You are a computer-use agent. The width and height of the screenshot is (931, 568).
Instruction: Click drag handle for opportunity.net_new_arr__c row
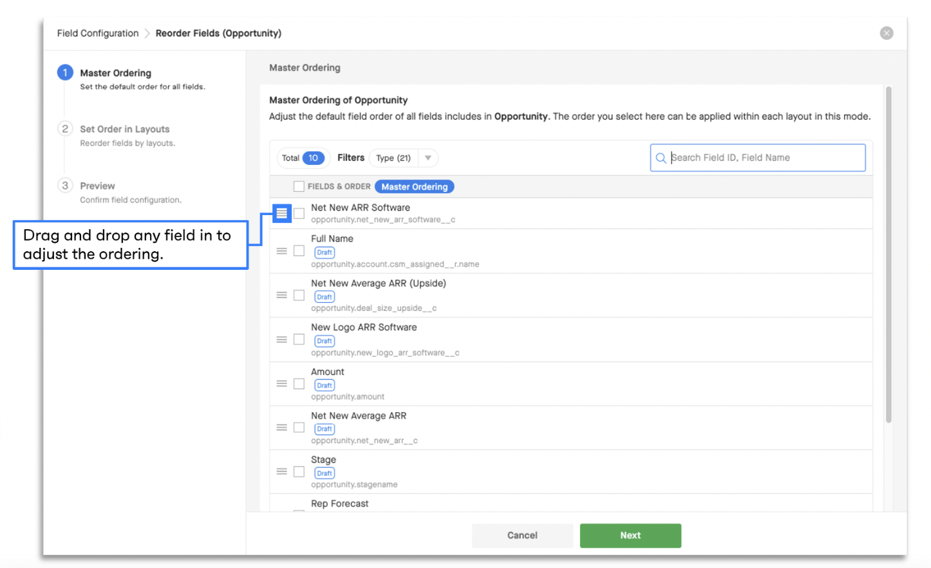point(281,428)
